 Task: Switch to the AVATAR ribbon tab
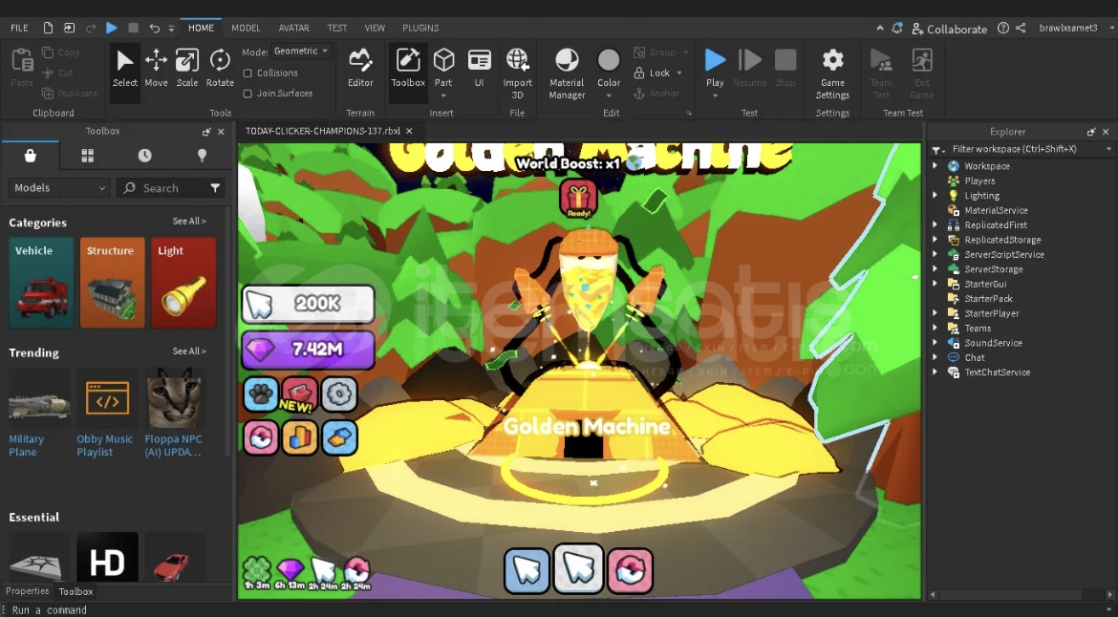click(x=293, y=28)
